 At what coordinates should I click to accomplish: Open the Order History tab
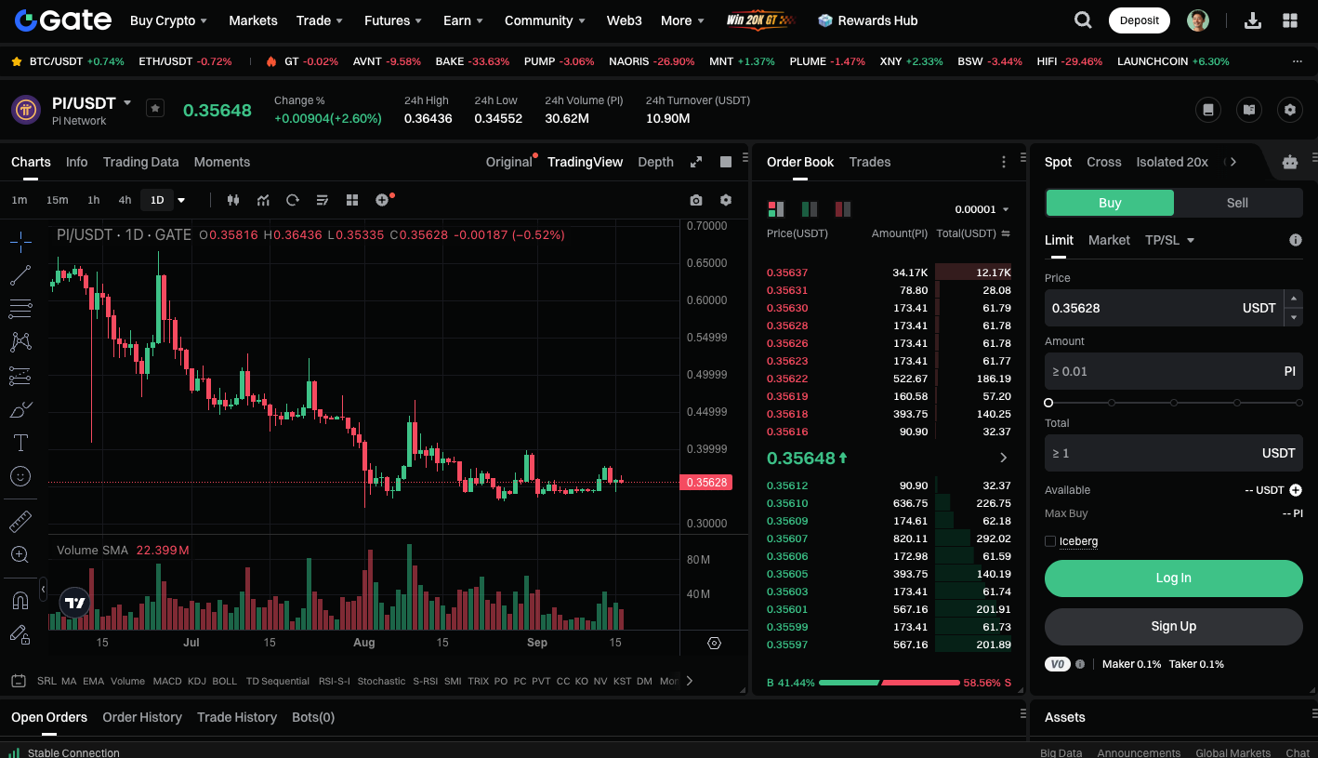point(142,717)
